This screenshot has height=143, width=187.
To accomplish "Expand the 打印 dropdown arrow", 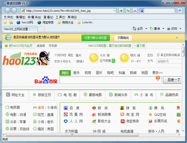I will (x=180, y=29).
